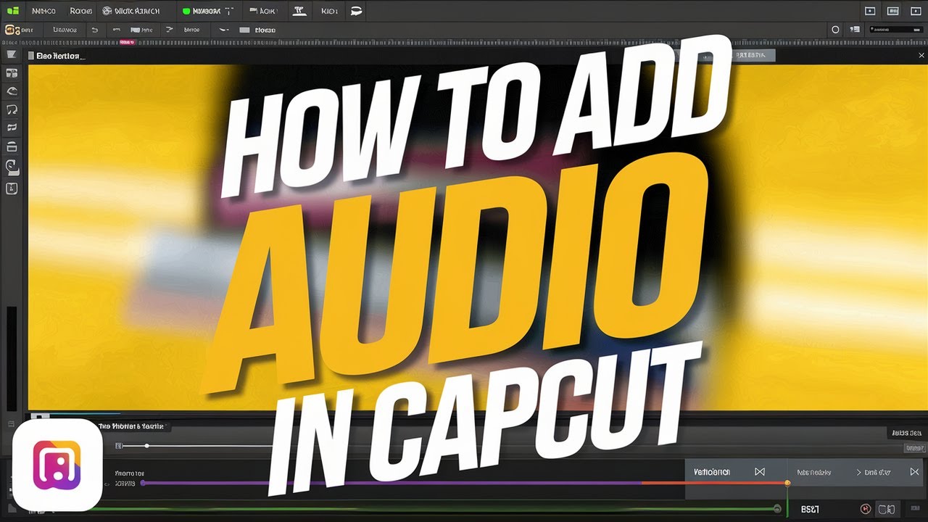The width and height of the screenshot is (928, 522).
Task: Click the undo curved arrow in second toolbar row
Action: pos(94,30)
